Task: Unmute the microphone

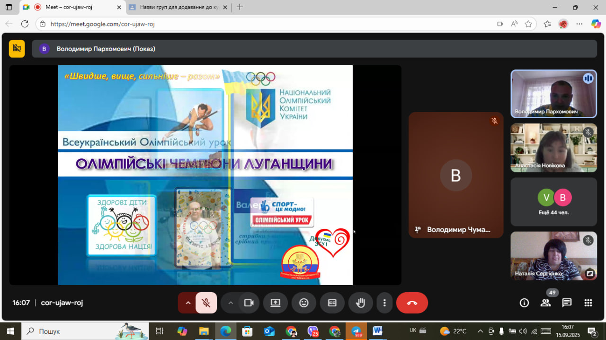Action: 206,303
